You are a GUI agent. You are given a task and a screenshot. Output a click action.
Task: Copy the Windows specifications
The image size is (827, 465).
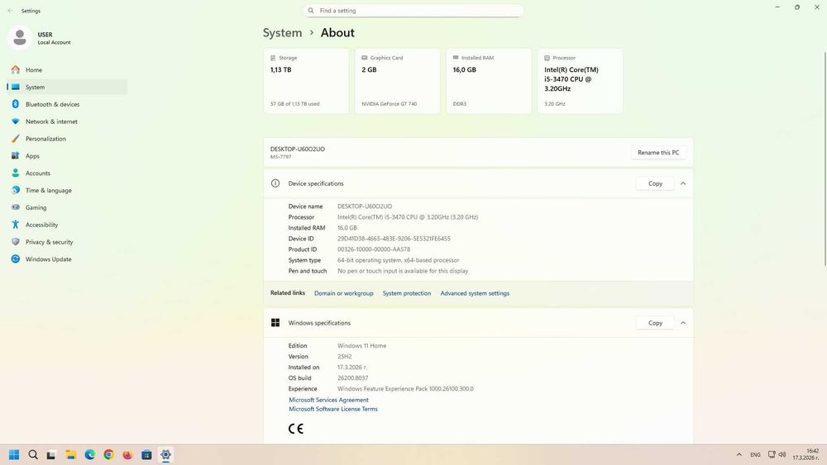coord(655,323)
